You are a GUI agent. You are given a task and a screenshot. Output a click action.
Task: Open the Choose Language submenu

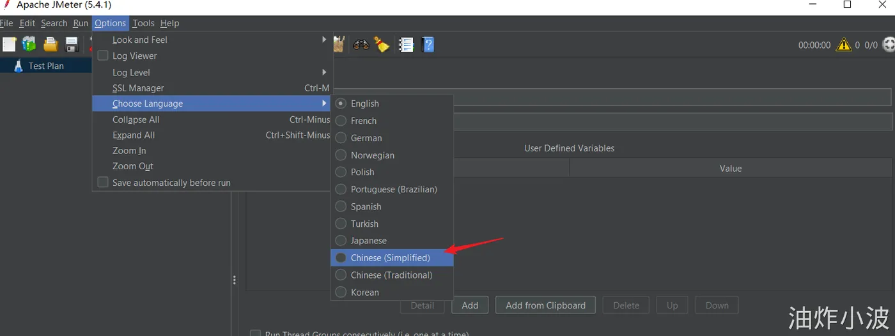pyautogui.click(x=212, y=103)
